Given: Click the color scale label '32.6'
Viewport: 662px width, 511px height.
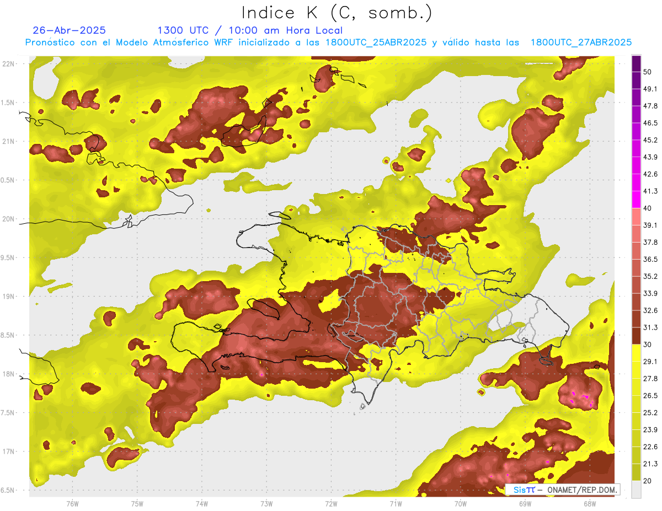Looking at the screenshot, I should [650, 310].
